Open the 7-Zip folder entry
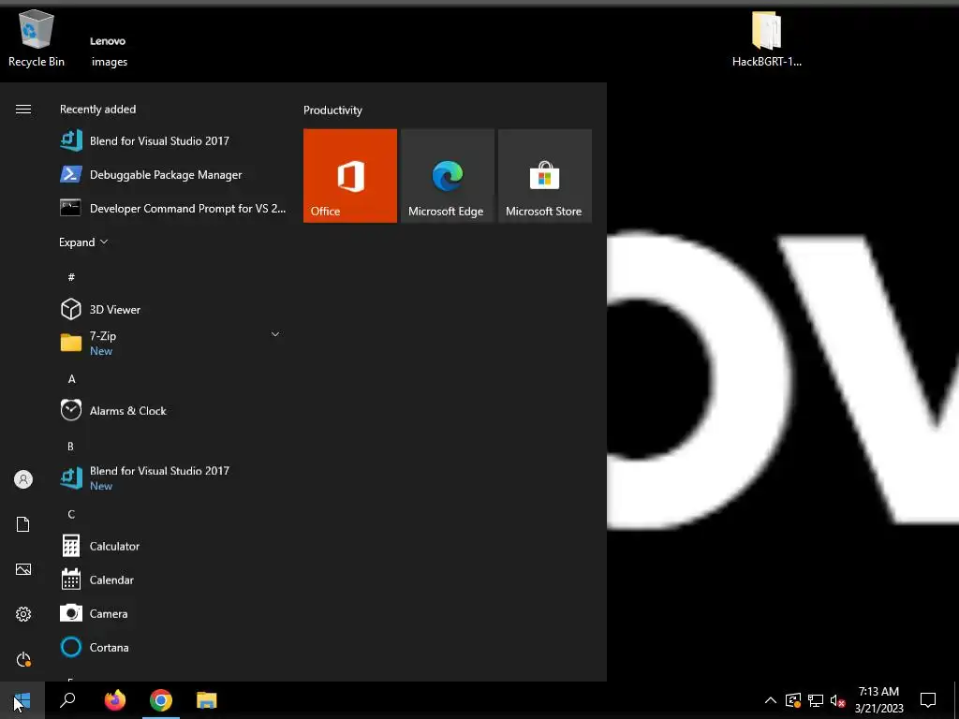 tap(173, 343)
